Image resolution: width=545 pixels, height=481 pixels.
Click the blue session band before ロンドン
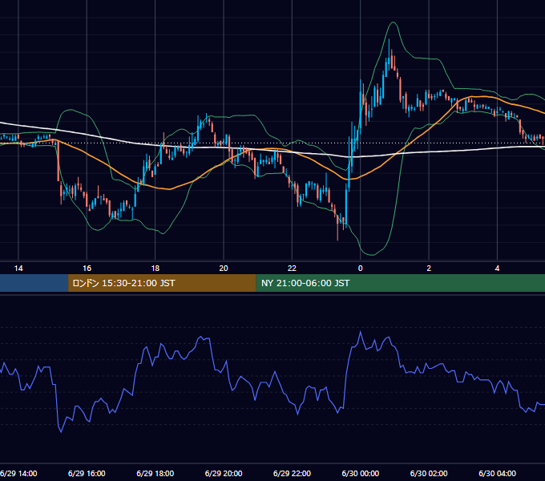[x=34, y=283]
